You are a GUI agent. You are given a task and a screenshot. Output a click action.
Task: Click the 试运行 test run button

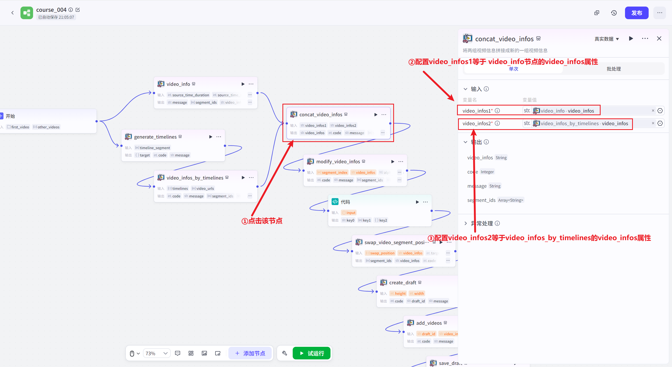click(x=312, y=353)
